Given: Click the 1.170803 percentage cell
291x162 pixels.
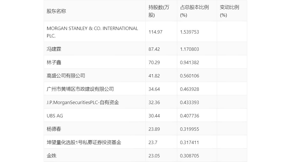Looking at the screenshot, I should 189,49.
